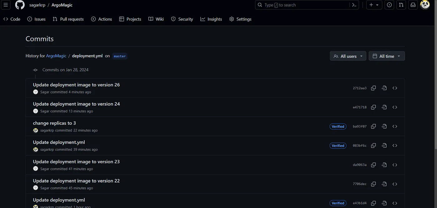
Task: Open the hamburger navigation menu
Action: (6, 5)
